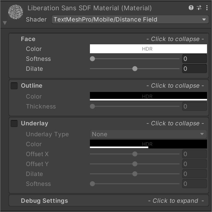The height and width of the screenshot is (212, 212).
Task: Open the Underlay color HDR swatch
Action: (x=148, y=144)
